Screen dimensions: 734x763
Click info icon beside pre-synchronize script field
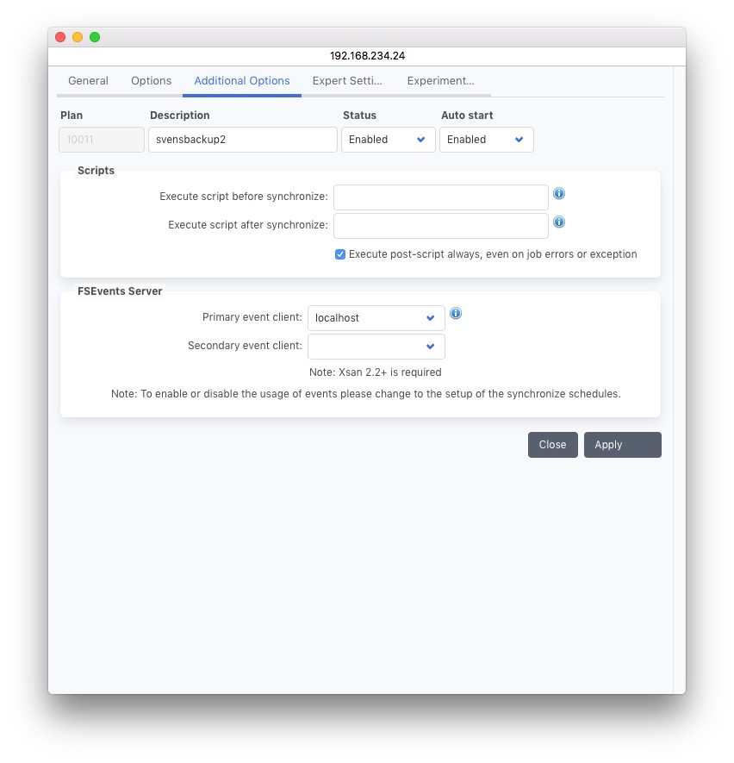coord(559,194)
